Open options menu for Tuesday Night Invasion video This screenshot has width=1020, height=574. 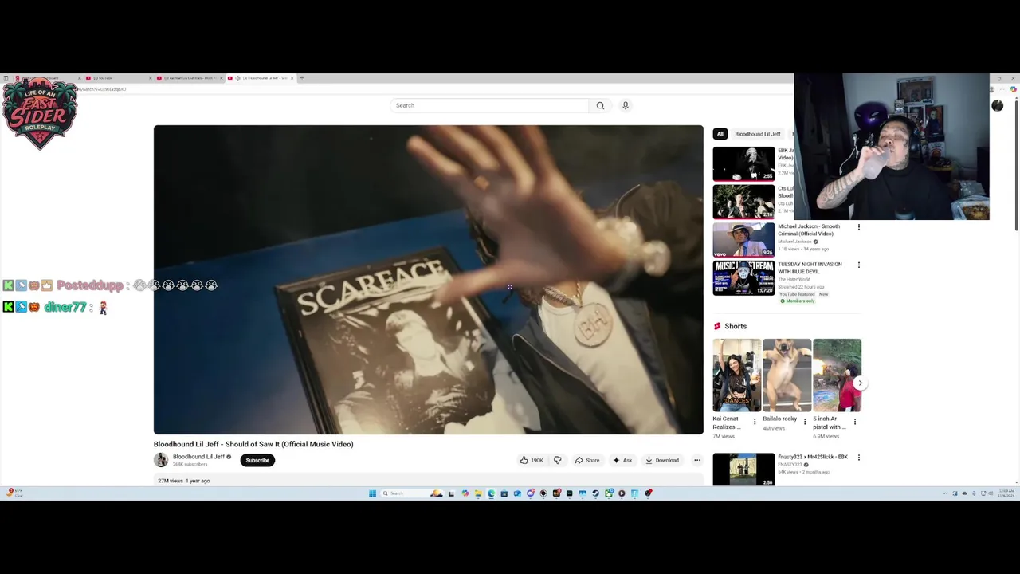tap(858, 265)
